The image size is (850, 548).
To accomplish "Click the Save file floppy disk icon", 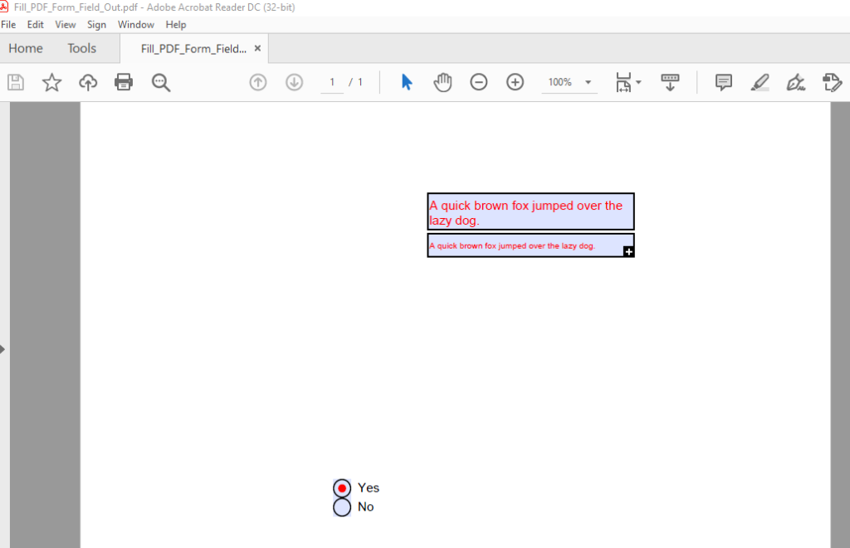I will [x=16, y=82].
